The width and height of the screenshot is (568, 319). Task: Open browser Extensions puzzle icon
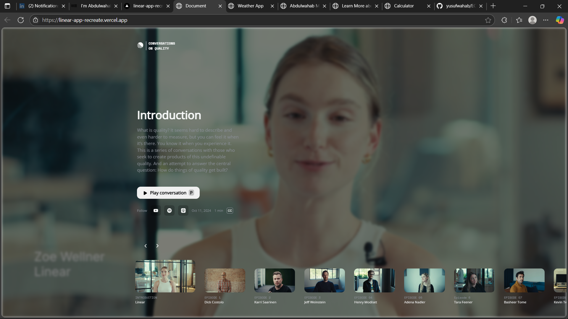click(x=504, y=20)
